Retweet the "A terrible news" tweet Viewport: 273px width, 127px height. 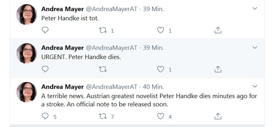(x=102, y=116)
